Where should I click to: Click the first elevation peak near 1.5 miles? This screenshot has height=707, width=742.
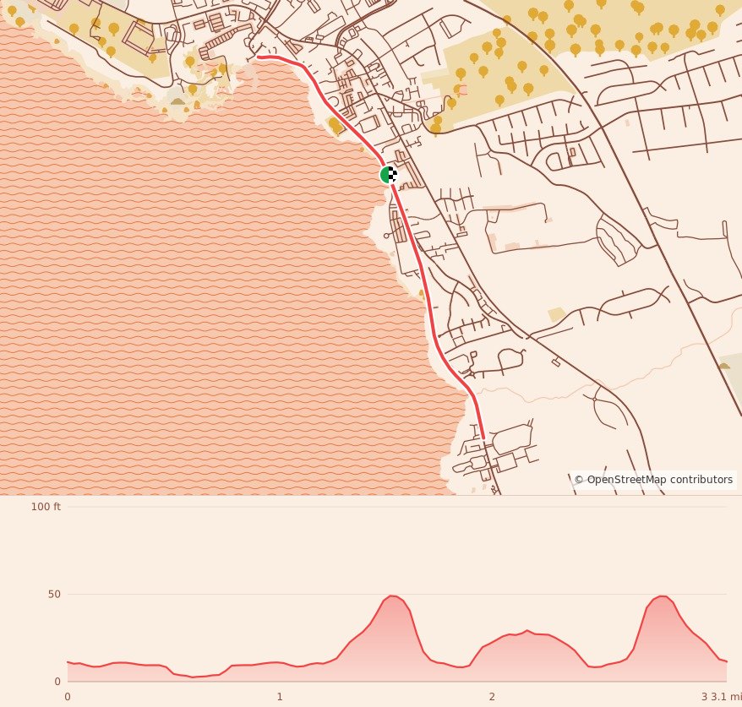point(392,596)
